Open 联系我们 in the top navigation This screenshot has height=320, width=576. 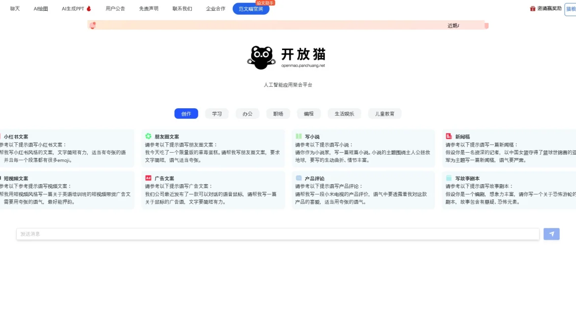pos(182,8)
